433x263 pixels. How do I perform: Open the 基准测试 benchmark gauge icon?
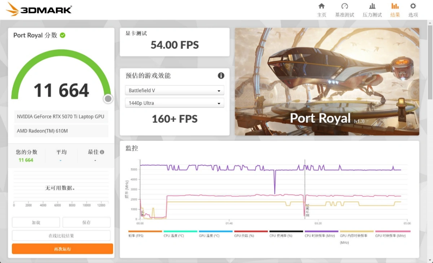point(344,6)
